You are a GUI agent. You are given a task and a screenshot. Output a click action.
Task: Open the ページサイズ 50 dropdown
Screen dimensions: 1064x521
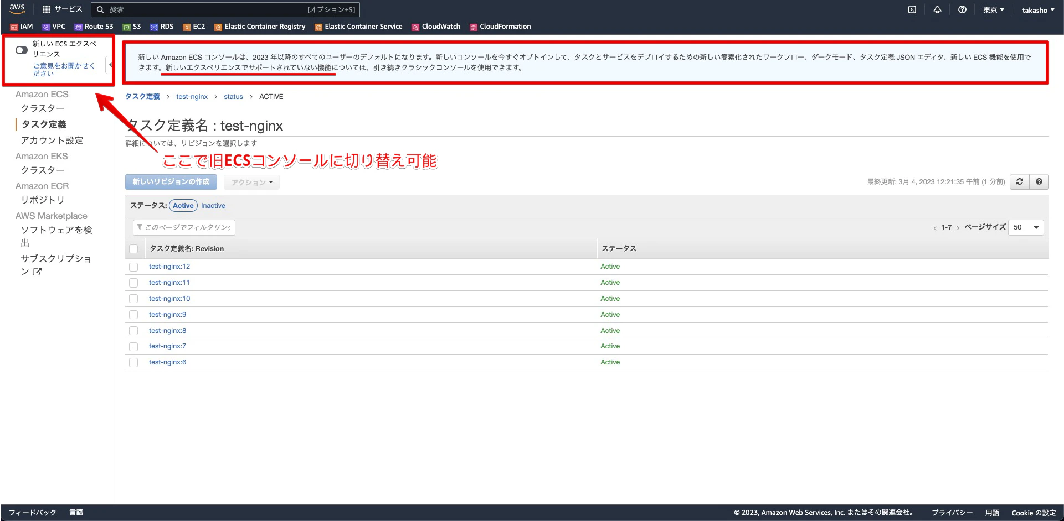pos(1026,227)
